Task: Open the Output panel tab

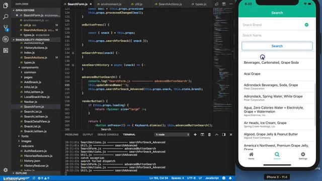Action: [88, 135]
